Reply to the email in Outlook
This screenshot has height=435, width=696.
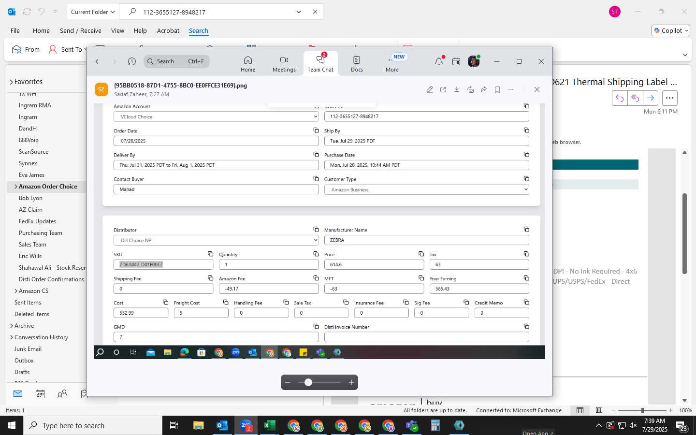tap(620, 98)
